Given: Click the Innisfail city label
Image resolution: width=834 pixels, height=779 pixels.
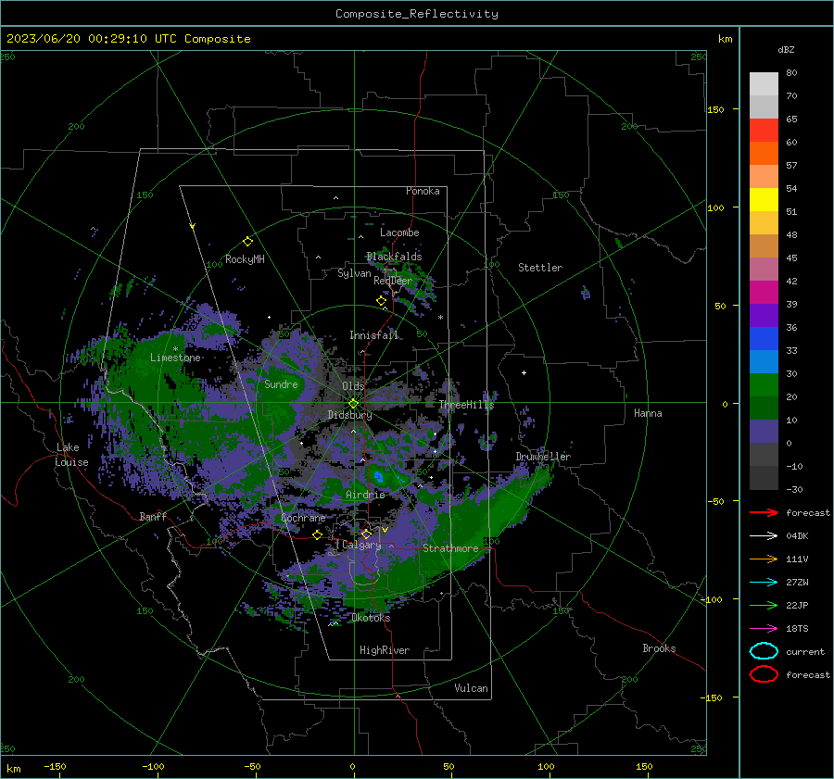Looking at the screenshot, I should (x=374, y=335).
